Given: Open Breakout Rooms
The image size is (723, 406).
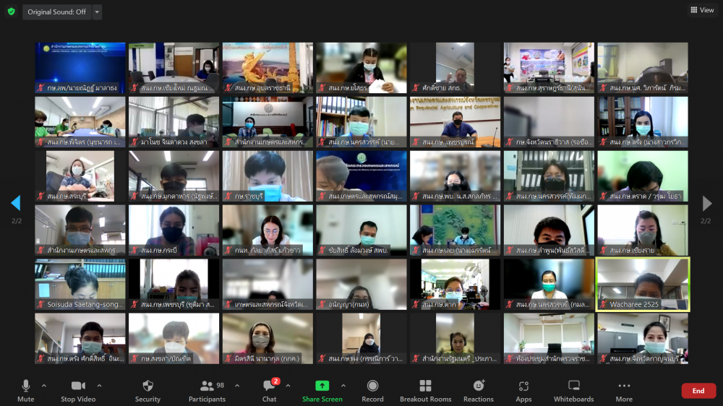Looking at the screenshot, I should click(425, 390).
